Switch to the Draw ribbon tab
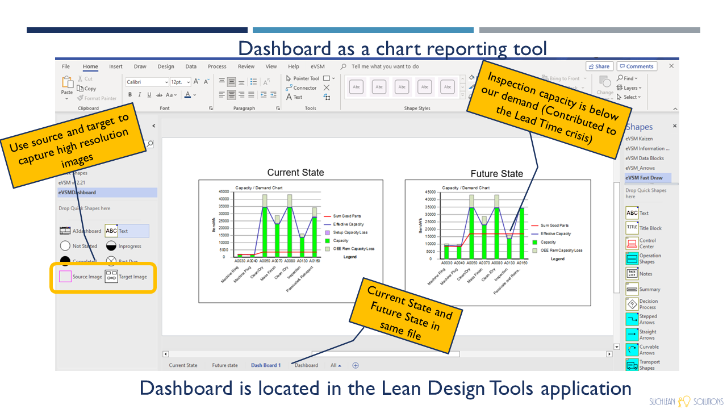The width and height of the screenshot is (727, 409). (140, 66)
